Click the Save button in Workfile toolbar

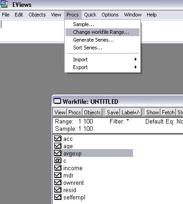coord(113,113)
